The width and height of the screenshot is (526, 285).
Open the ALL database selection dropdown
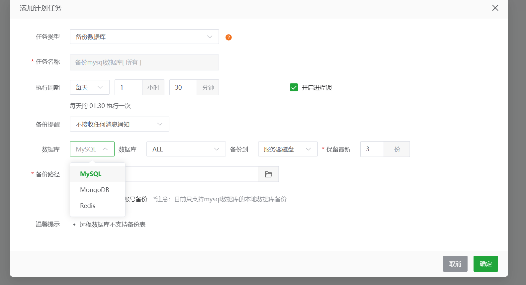coord(186,149)
